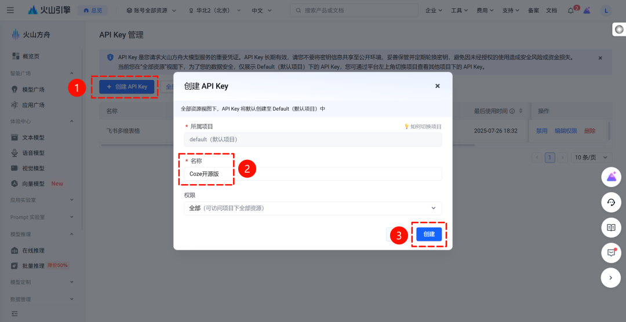Viewport: 626px width, 322px height.
Task: Open the hamburger menu in header
Action: pyautogui.click(x=10, y=10)
